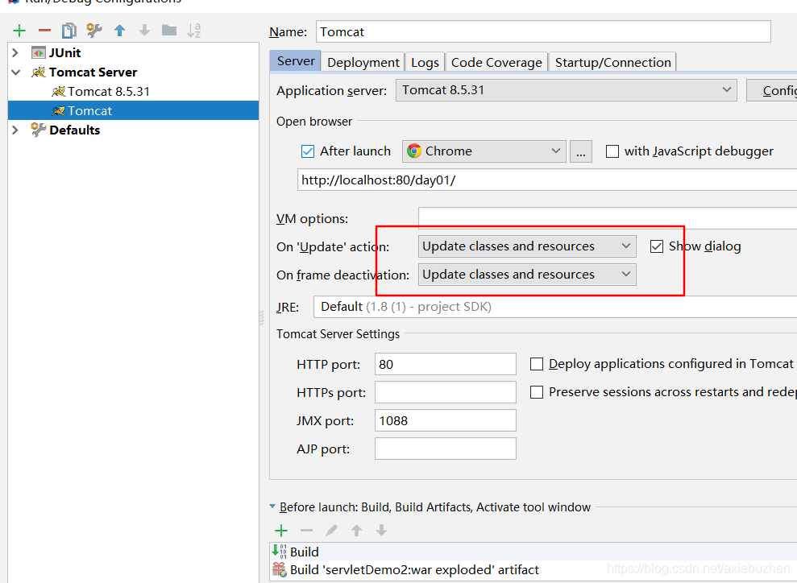This screenshot has width=797, height=583.
Task: Create a new folder for configurations
Action: point(169,31)
